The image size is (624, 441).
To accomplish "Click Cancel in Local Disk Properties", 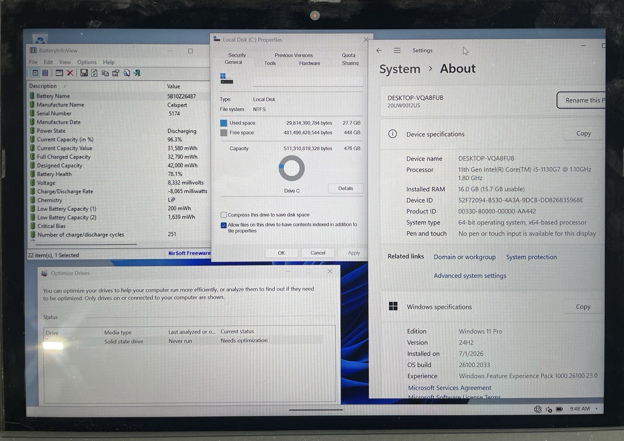I will (x=318, y=253).
